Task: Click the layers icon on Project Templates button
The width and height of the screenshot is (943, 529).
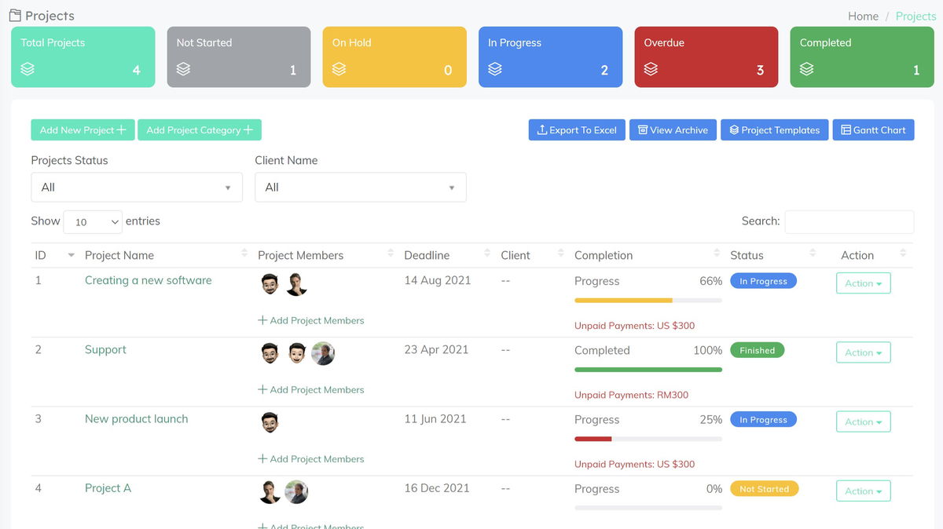Action: [735, 130]
